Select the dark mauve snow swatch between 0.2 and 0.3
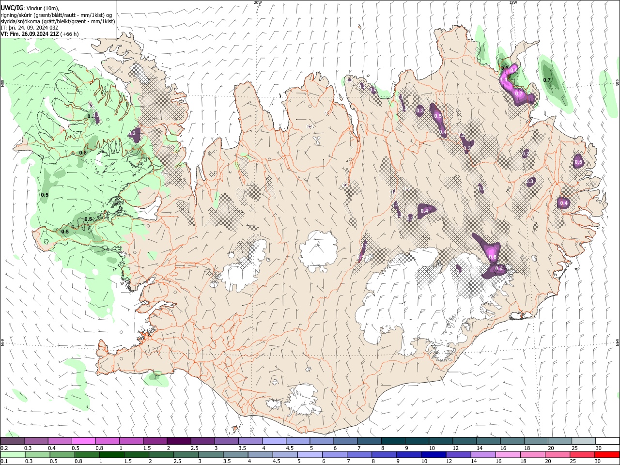Viewport: 620px width, 465px height. coord(12,441)
